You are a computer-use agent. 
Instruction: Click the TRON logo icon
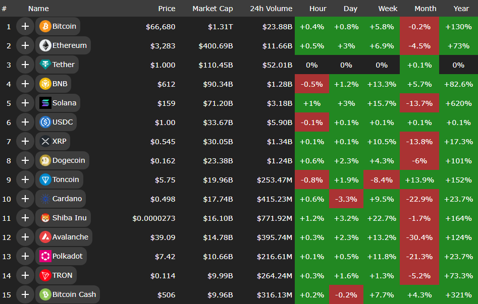tap(45, 275)
